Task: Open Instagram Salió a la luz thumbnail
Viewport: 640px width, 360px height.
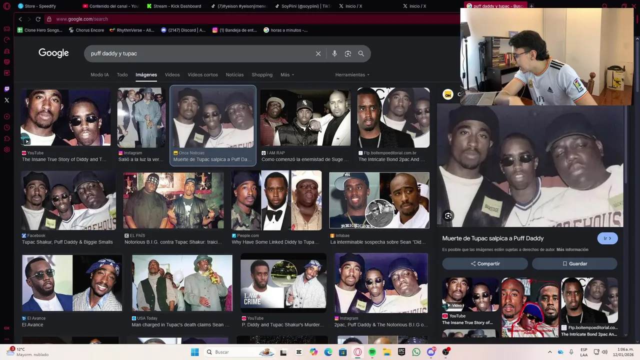Action: 141,117
